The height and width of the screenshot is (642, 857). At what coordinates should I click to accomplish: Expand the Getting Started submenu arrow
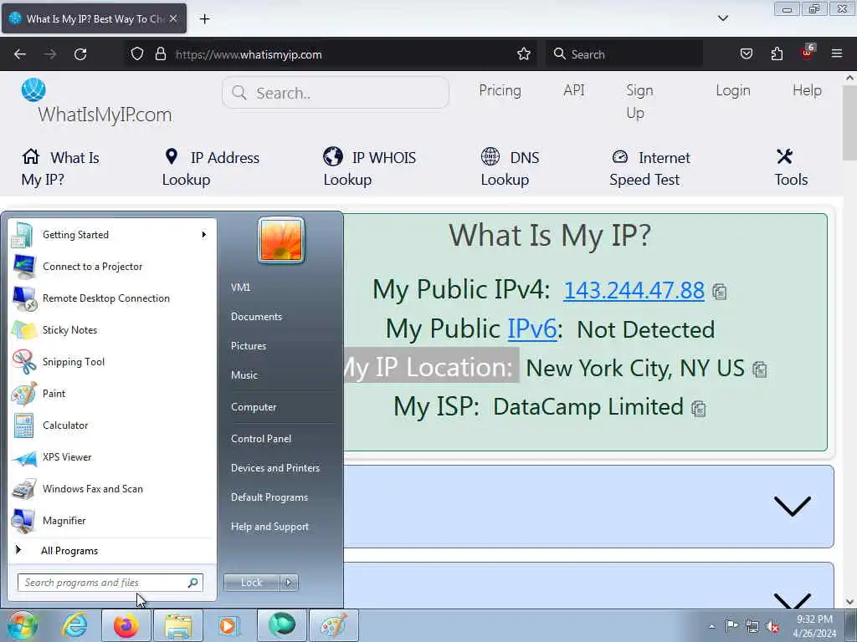204,235
